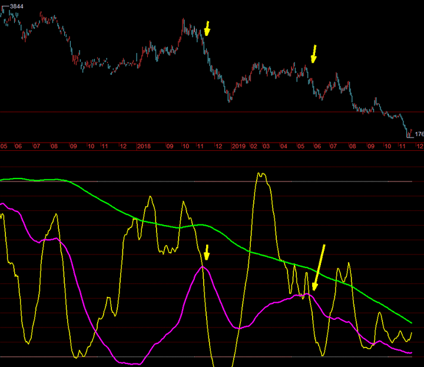This screenshot has width=424, height=367.
Task: Select the 2019 year label on time axis
Action: [238, 146]
